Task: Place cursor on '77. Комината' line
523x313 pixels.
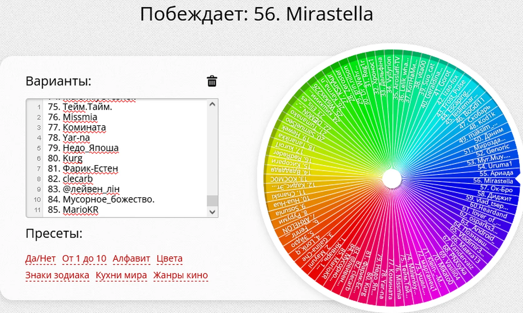Action: click(x=77, y=127)
